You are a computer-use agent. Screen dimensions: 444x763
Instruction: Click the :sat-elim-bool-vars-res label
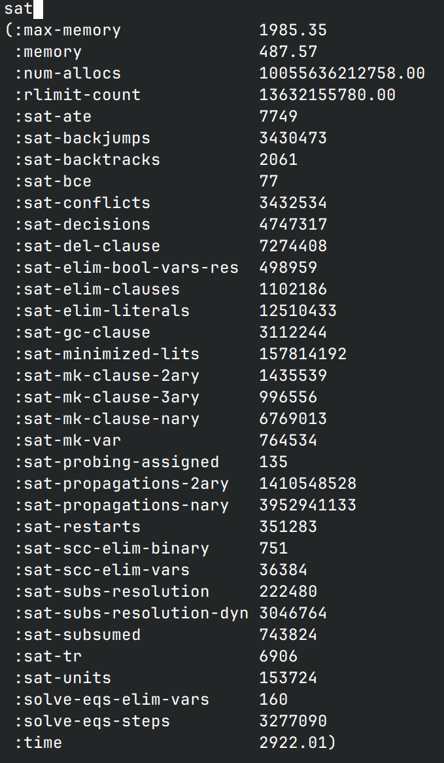tap(126, 268)
